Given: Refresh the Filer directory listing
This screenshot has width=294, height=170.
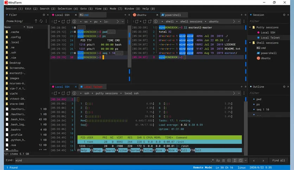Looking at the screenshot, I should point(41,21).
